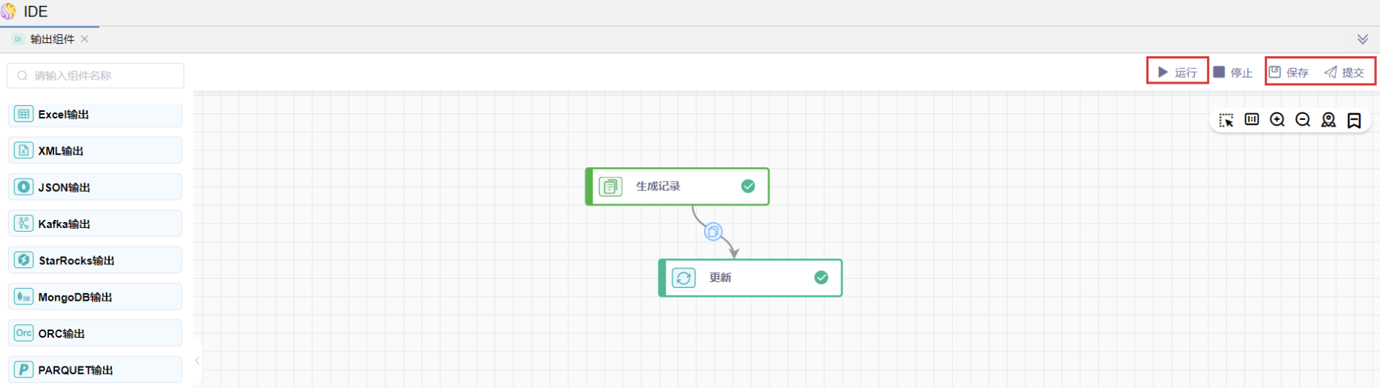Click the locate position icon on canvas toolbar
Viewport: 1380px width, 388px height.
pos(1329,120)
